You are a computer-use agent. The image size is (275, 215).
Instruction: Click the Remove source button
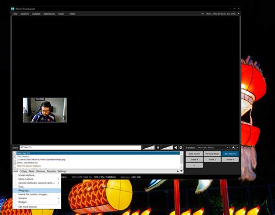point(41,171)
